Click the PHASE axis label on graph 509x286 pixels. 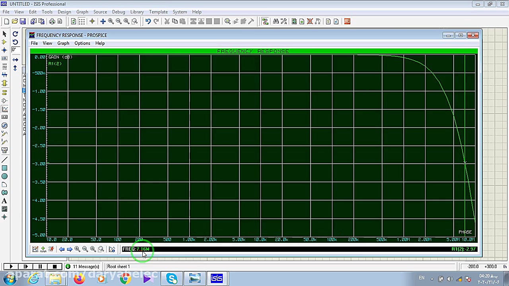[465, 232]
